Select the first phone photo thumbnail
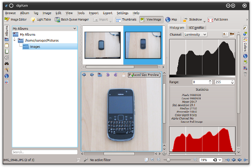 [x=103, y=45]
